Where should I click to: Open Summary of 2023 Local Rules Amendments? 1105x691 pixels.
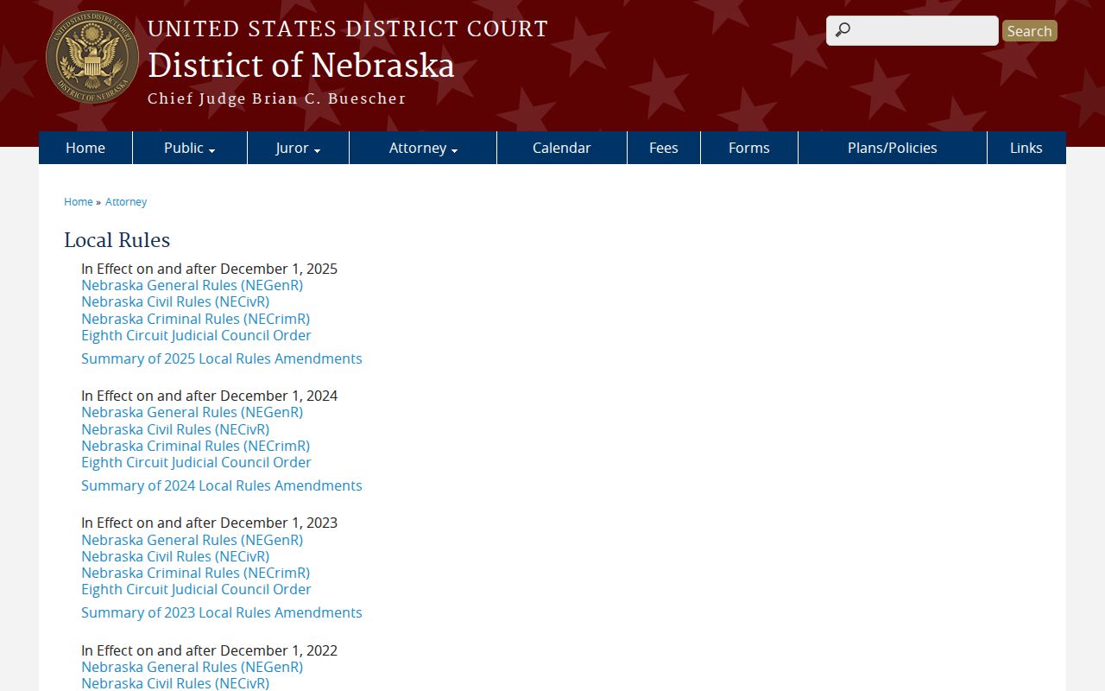coord(222,612)
